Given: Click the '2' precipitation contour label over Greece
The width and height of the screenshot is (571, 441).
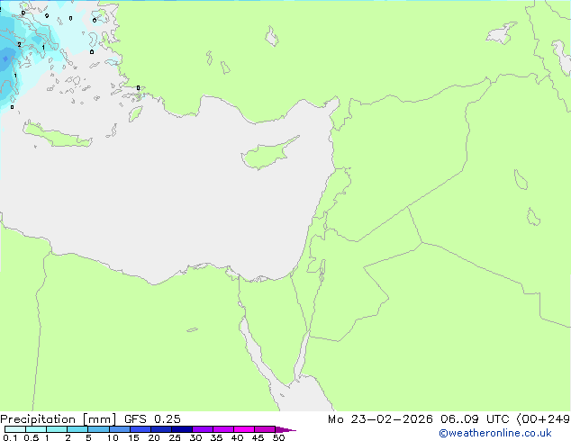Looking at the screenshot, I should pyautogui.click(x=19, y=45).
